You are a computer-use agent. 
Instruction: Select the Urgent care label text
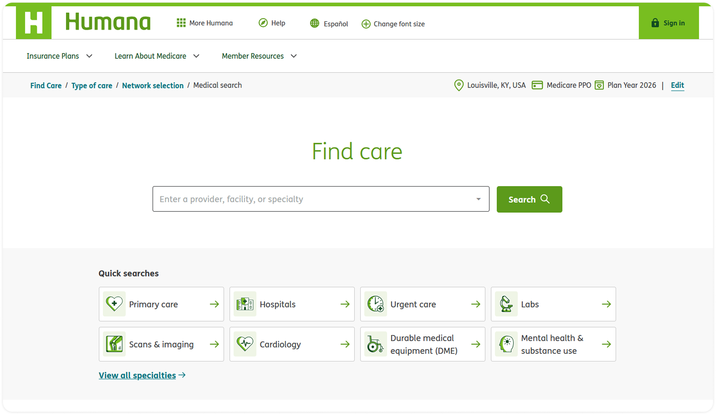coord(413,305)
